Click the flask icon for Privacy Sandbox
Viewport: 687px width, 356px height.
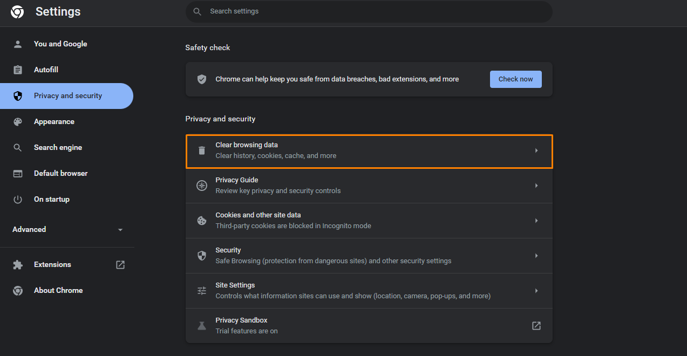[202, 326]
